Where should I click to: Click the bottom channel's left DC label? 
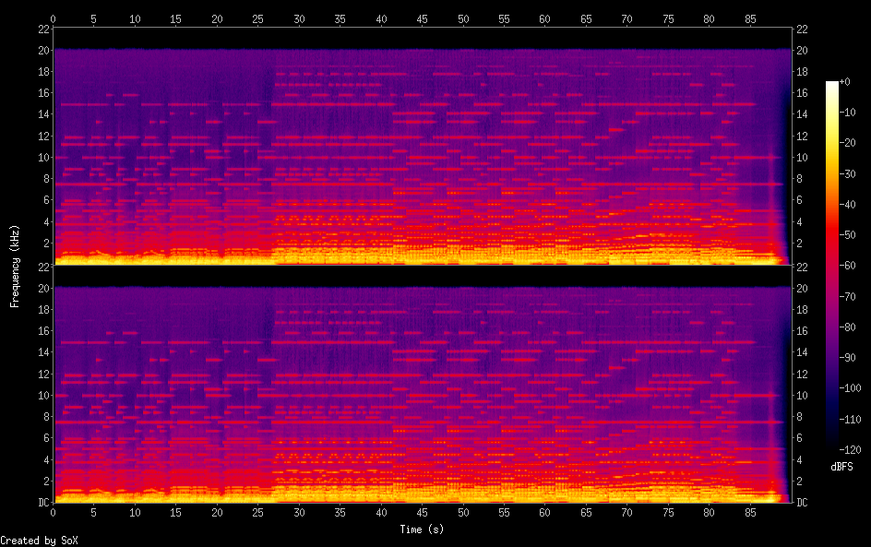pyautogui.click(x=42, y=503)
